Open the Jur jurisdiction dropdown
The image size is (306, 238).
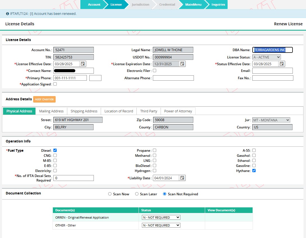pyautogui.click(x=271, y=120)
